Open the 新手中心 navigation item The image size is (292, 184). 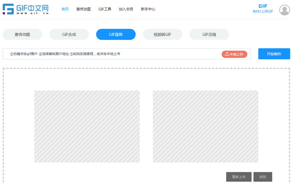[x=148, y=9]
